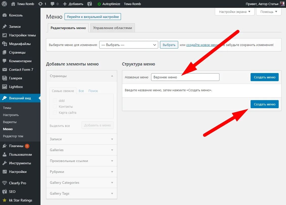Check the Контакты page checkbox
The width and height of the screenshot is (286, 205).
point(55,107)
